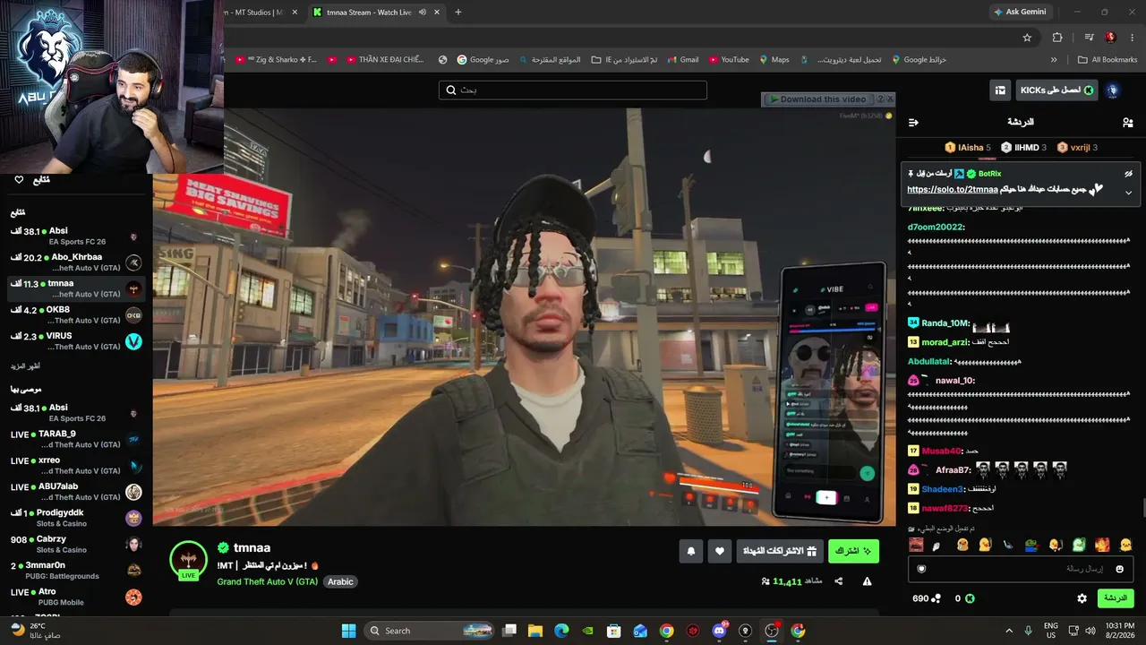Click the green chat send button

(x=1115, y=598)
